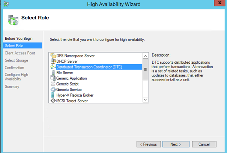This screenshot has width=227, height=153.
Task: Click the Distributed Transaction Coordinator icon
Action: click(x=53, y=67)
